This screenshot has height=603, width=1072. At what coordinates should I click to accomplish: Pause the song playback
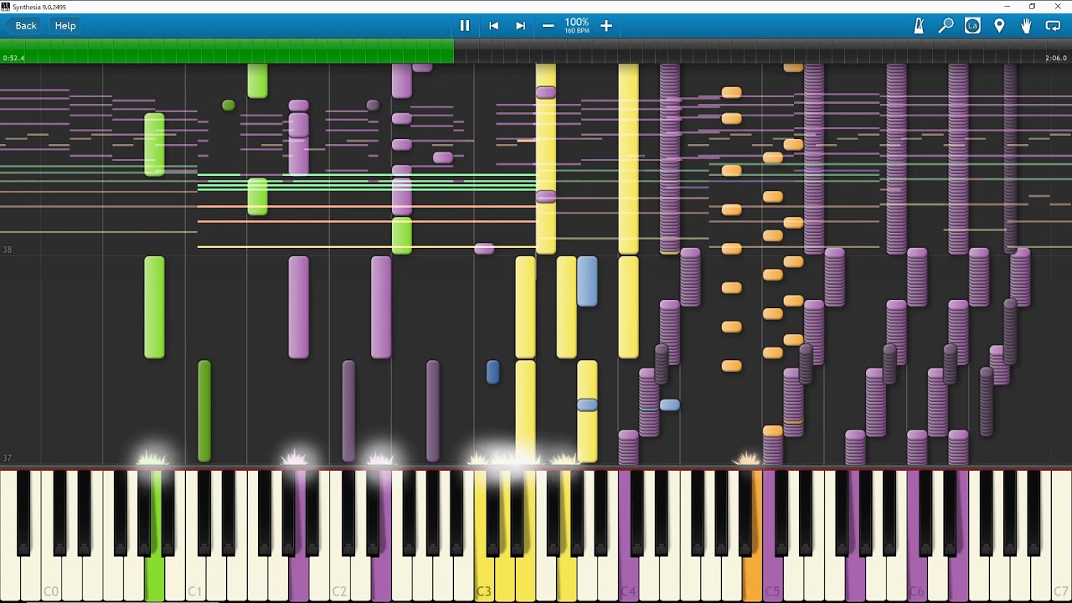[x=465, y=26]
